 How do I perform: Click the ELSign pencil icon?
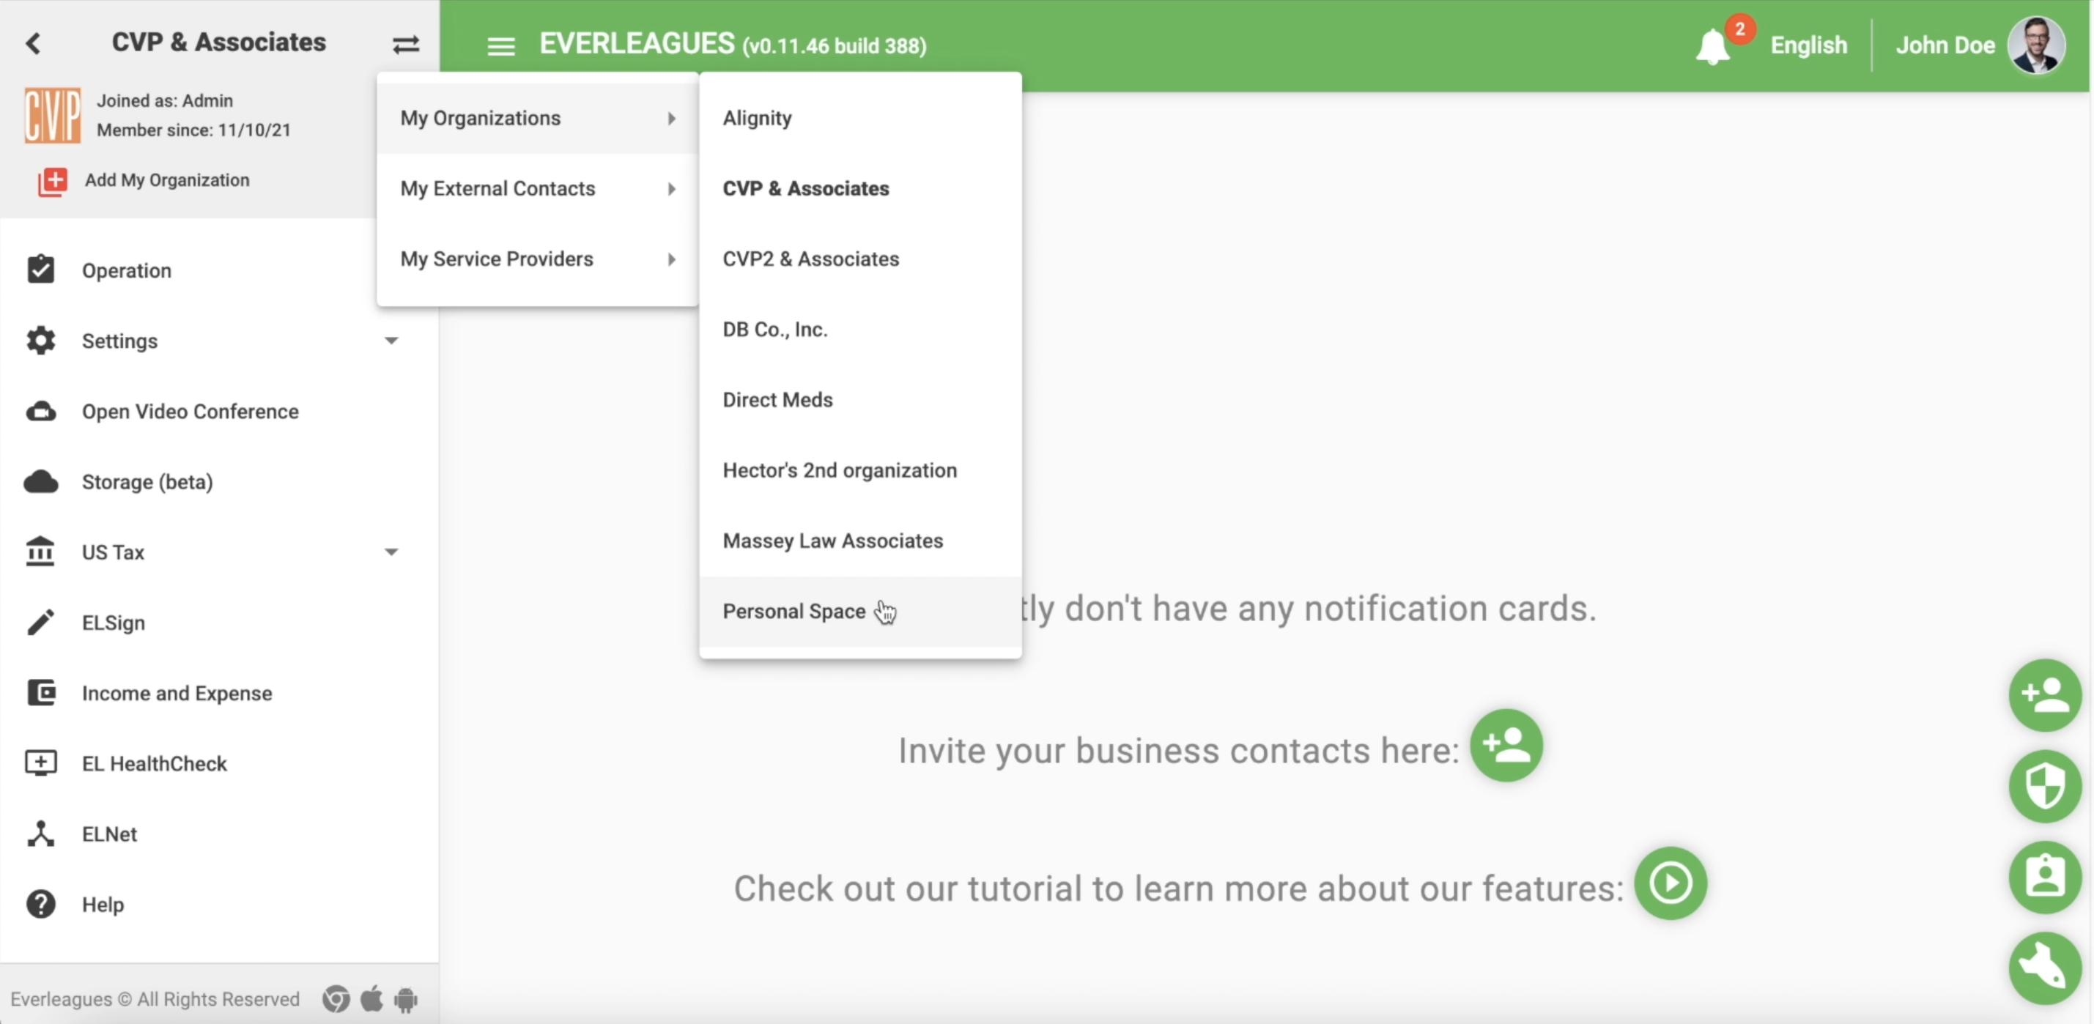tap(40, 623)
